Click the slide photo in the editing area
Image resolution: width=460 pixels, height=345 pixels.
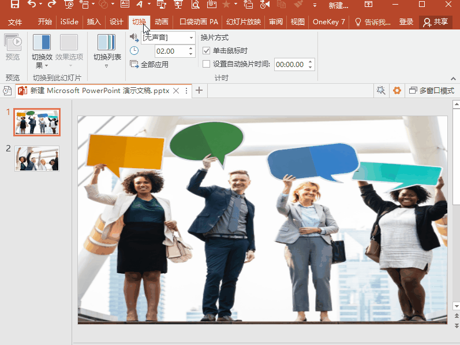pyautogui.click(x=263, y=220)
